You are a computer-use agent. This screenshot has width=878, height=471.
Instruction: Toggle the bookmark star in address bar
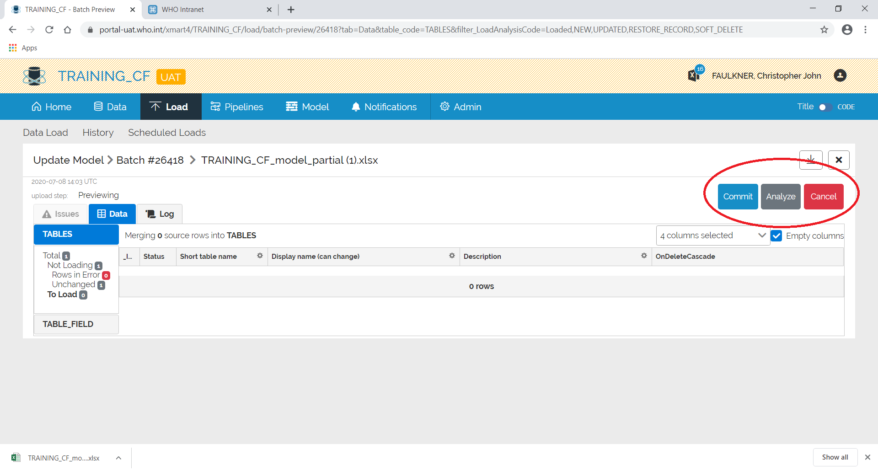[824, 29]
